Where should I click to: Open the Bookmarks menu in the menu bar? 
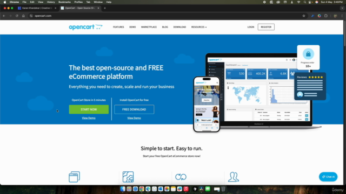pyautogui.click(x=64, y=2)
